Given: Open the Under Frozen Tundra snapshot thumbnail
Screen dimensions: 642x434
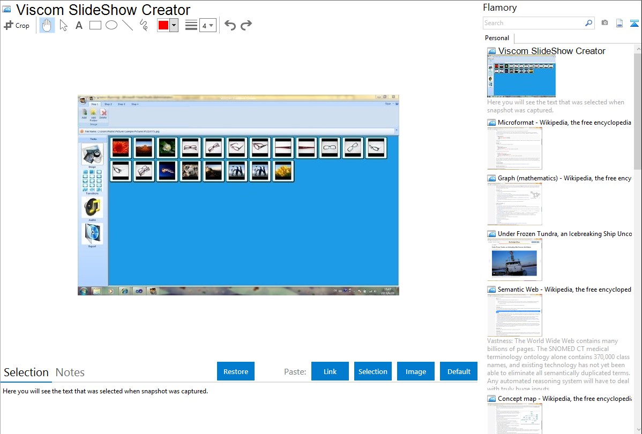Looking at the screenshot, I should [x=514, y=260].
